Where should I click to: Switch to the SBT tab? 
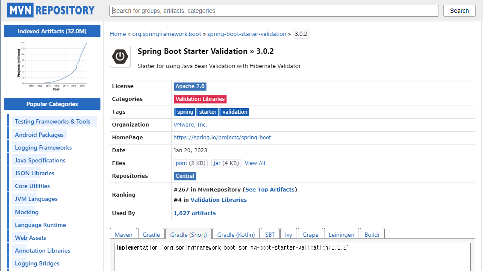[x=270, y=234]
